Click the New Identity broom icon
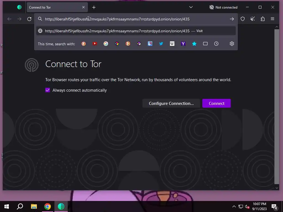 (x=253, y=19)
